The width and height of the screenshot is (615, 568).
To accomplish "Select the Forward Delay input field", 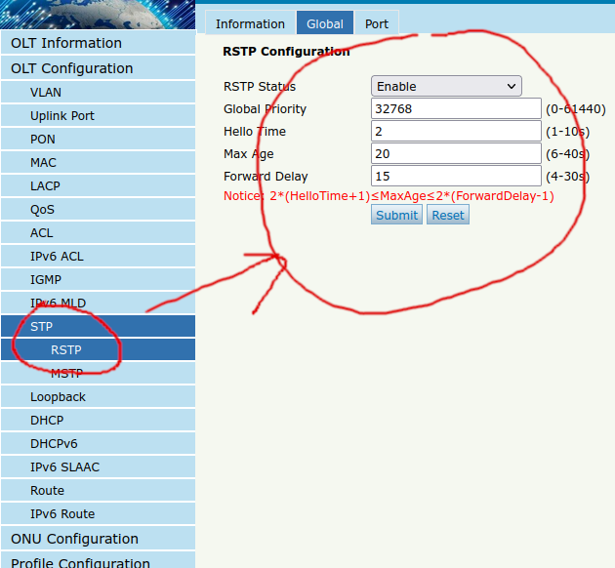I will [x=456, y=177].
